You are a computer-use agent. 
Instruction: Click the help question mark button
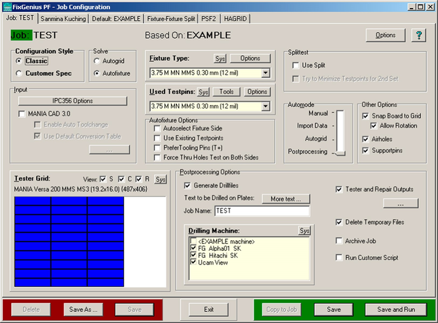(x=418, y=35)
